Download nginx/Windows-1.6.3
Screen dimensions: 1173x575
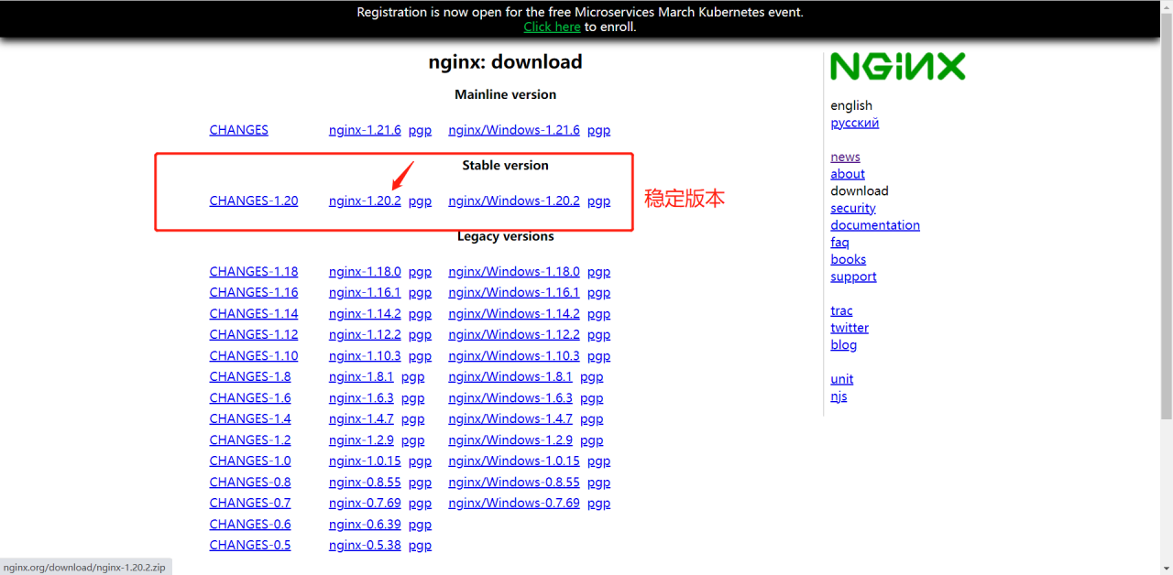pyautogui.click(x=510, y=397)
